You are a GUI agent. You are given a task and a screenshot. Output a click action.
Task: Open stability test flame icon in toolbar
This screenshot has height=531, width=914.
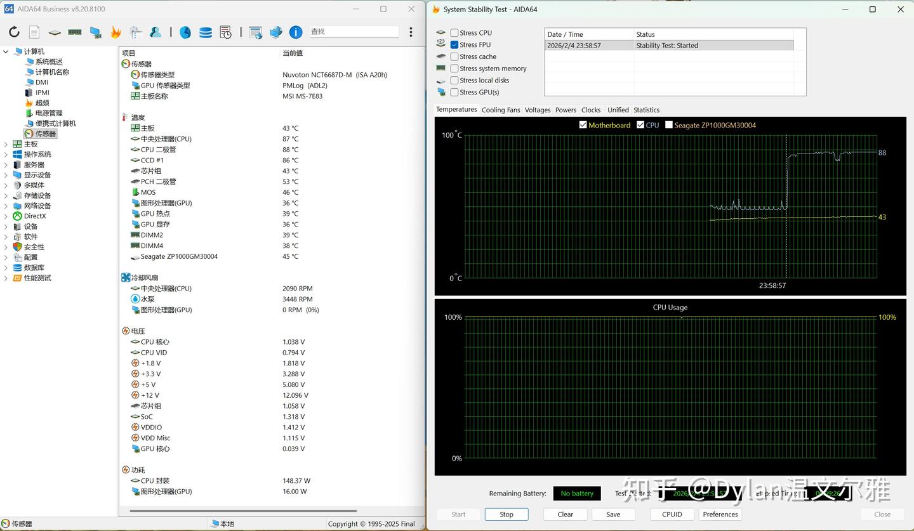[116, 32]
